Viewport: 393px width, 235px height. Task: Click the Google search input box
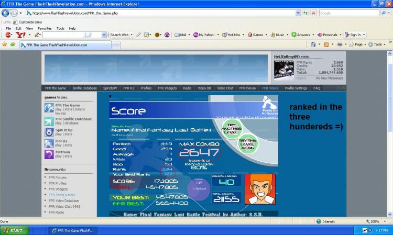coord(349,13)
